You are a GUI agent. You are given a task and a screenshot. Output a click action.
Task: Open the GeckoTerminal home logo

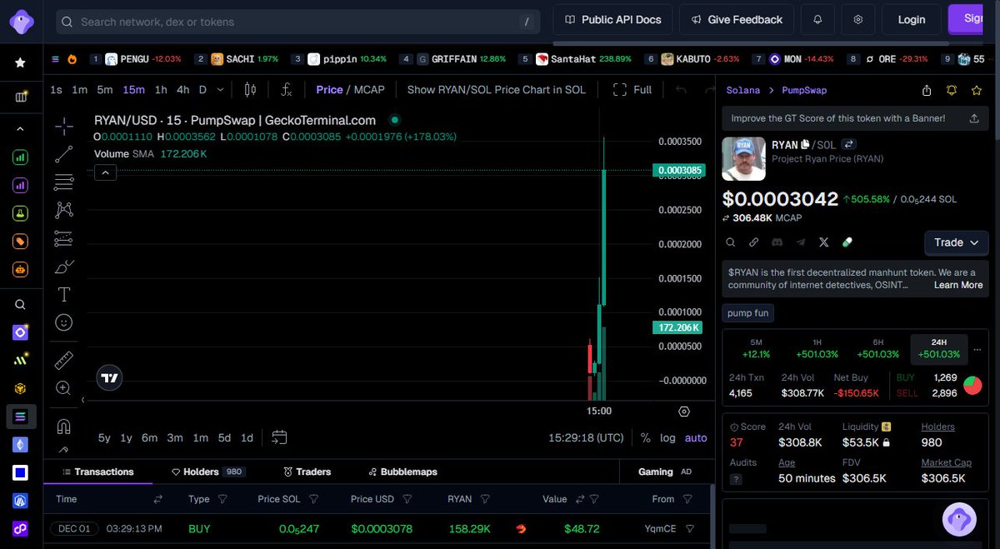pos(20,21)
